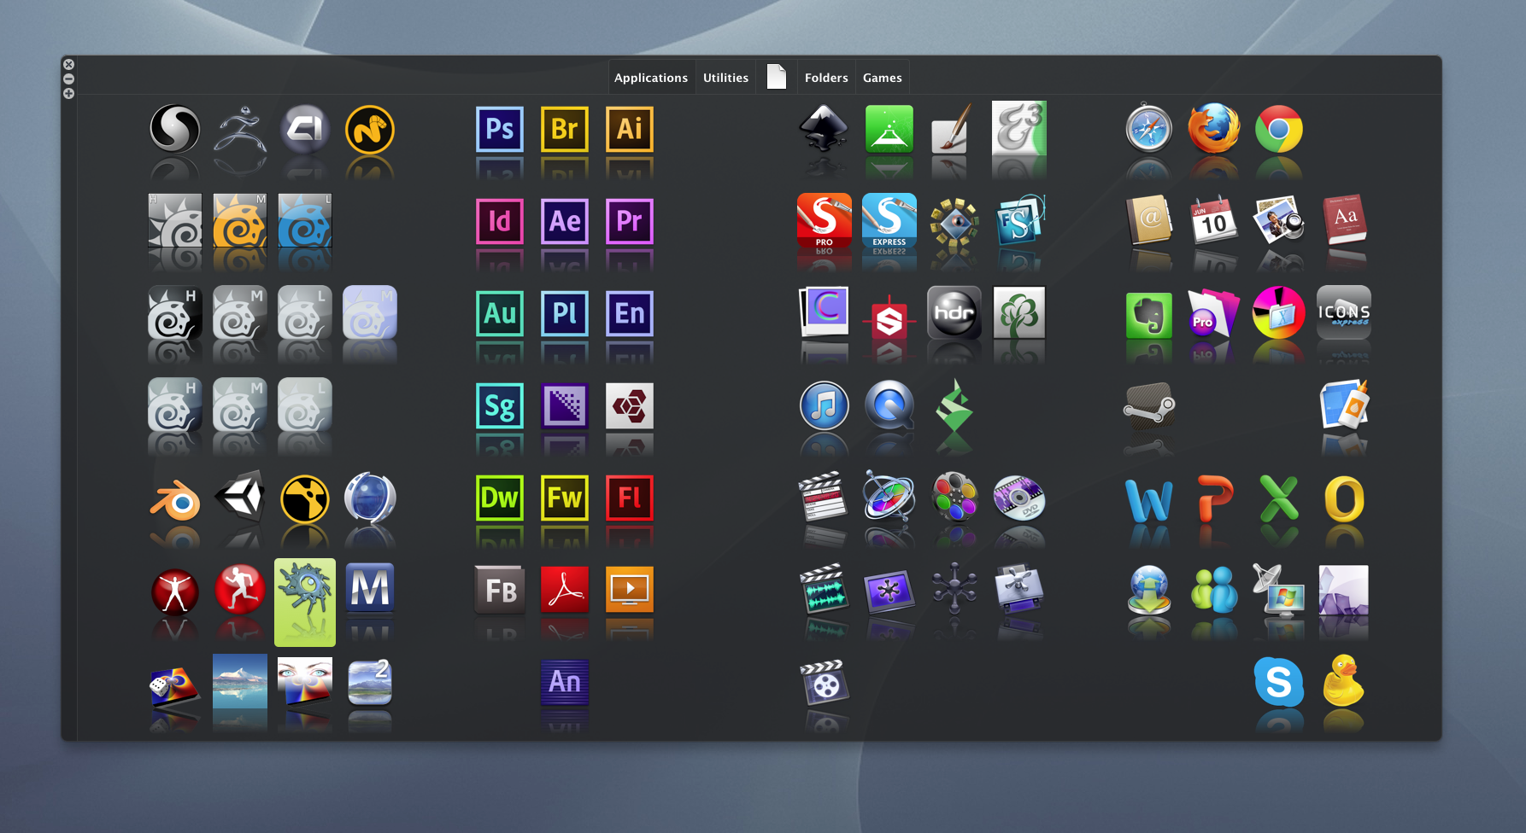Open the Games tab
The image size is (1526, 833).
(x=883, y=78)
